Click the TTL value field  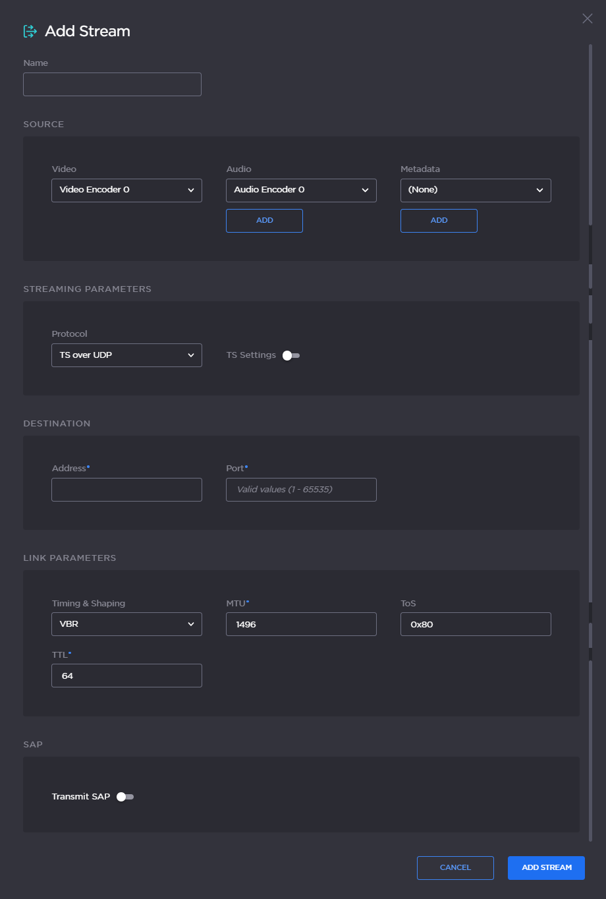(126, 676)
